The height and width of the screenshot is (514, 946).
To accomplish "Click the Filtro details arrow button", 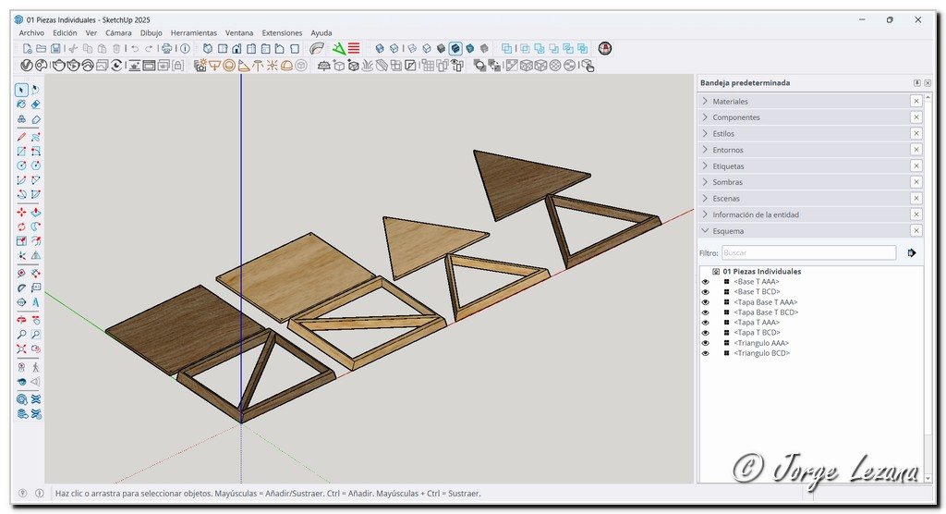I will click(912, 252).
